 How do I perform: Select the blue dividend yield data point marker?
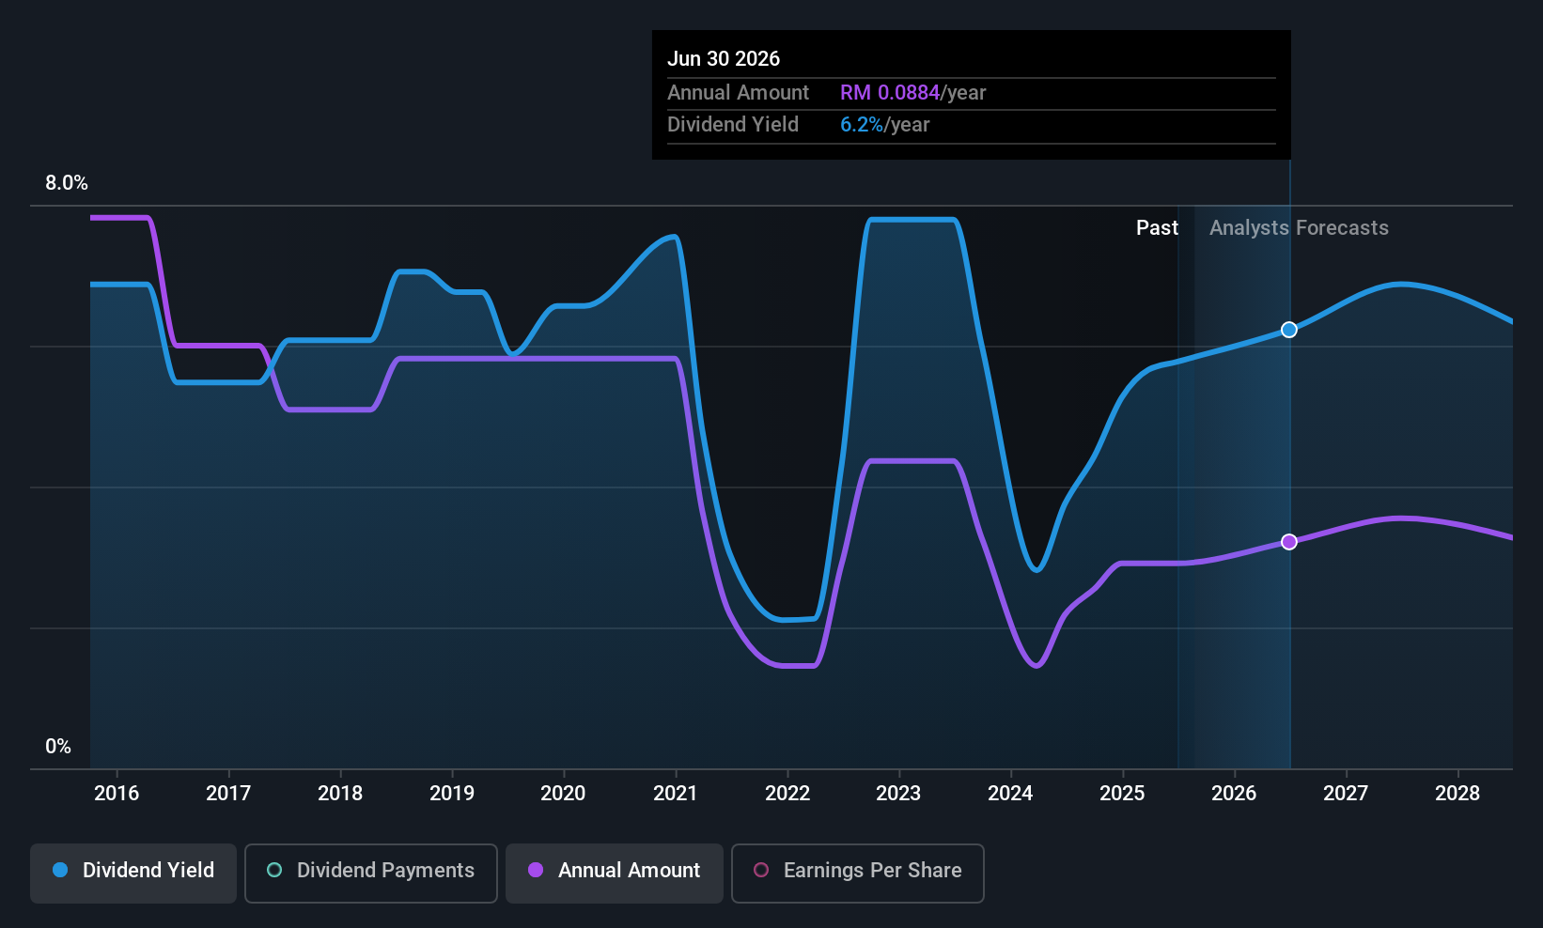click(x=1289, y=330)
